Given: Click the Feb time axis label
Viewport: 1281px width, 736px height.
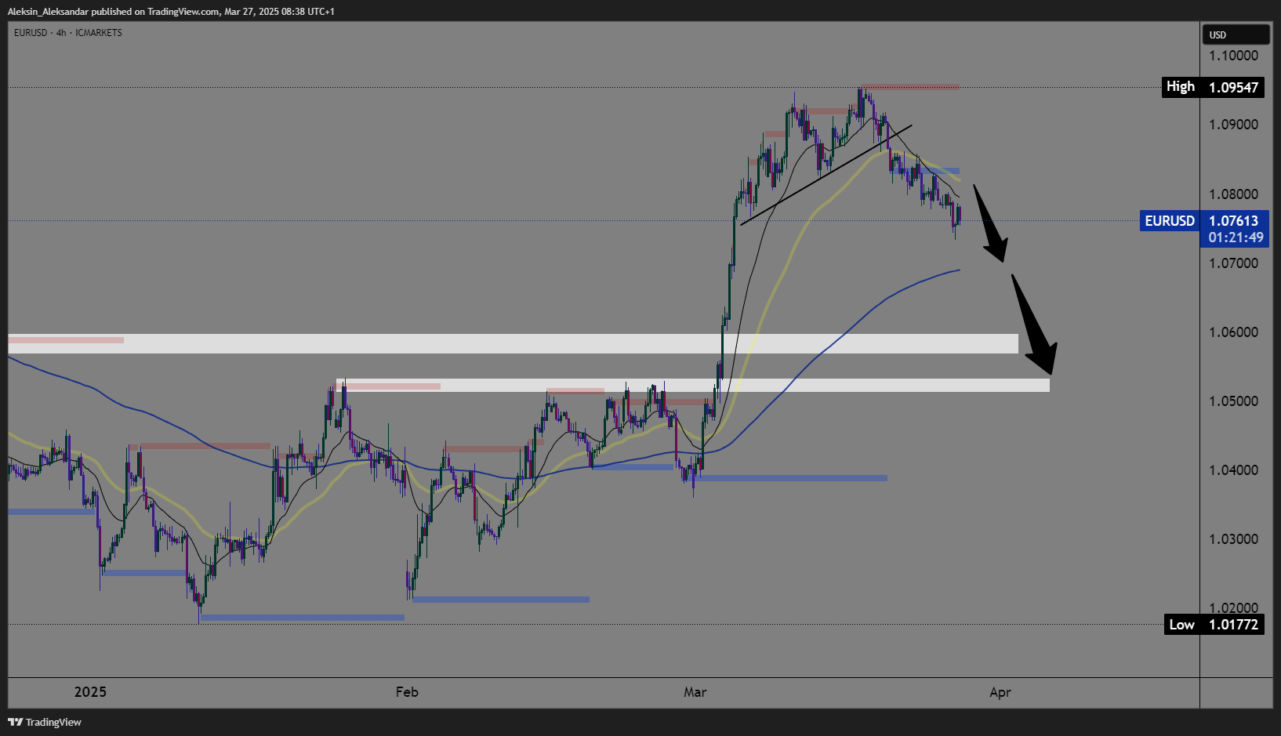Looking at the screenshot, I should (407, 692).
